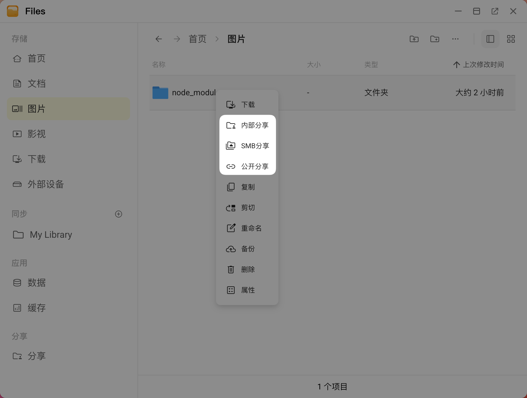The image size is (527, 398).
Task: Choose 公开分享 from context menu
Action: 255,166
